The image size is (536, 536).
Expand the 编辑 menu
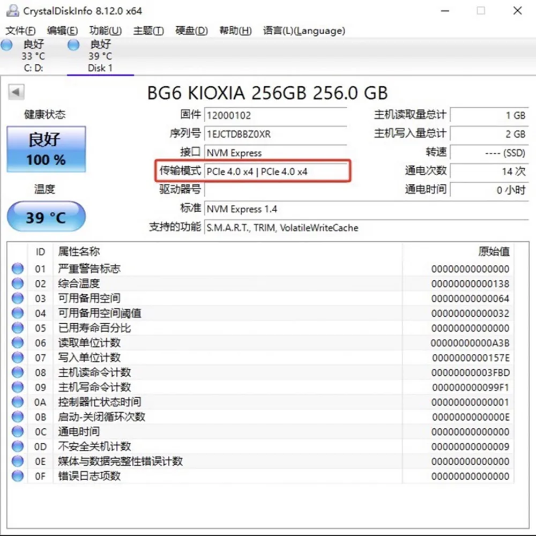coord(62,31)
